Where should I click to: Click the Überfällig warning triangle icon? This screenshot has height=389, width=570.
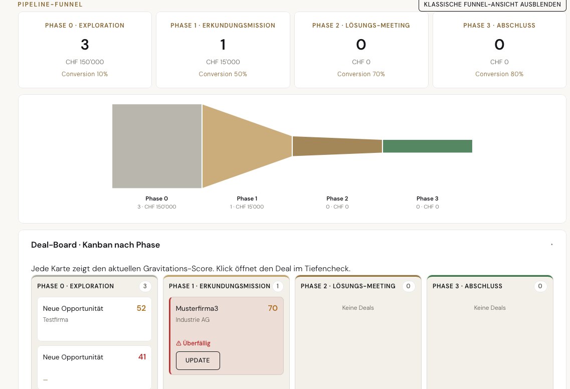pyautogui.click(x=178, y=343)
